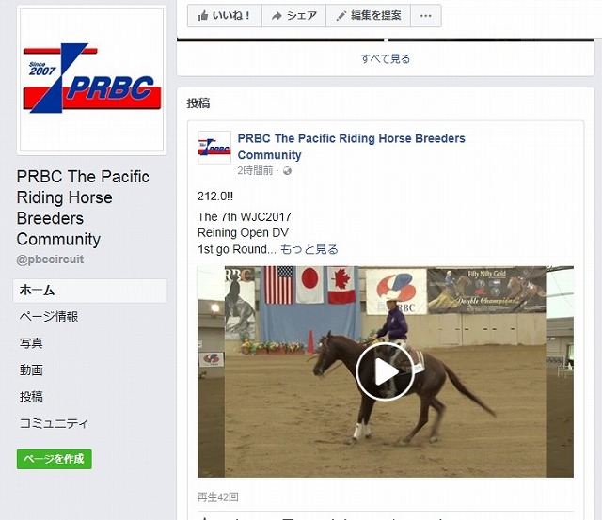Click the thumbs-up いいね! button
The image size is (602, 520).
(x=225, y=16)
